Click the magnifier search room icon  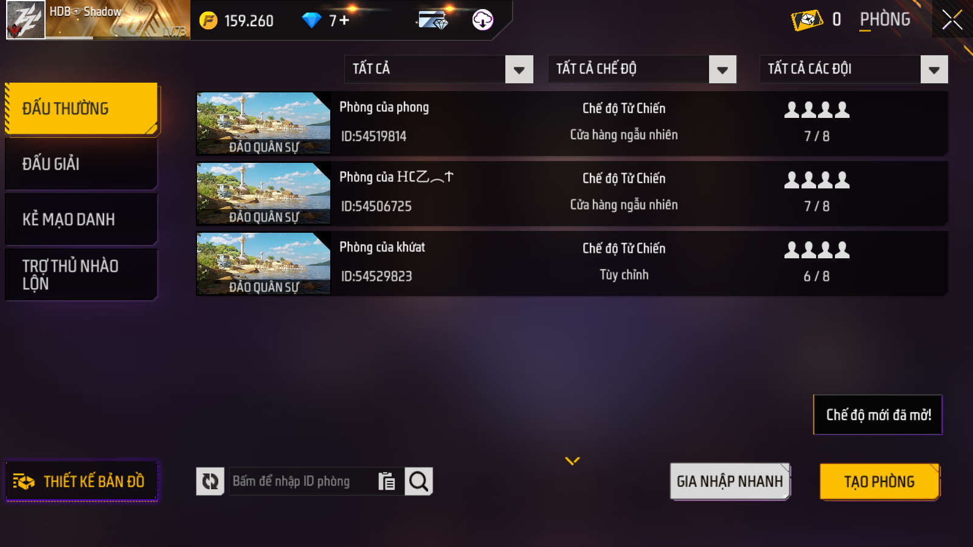419,481
